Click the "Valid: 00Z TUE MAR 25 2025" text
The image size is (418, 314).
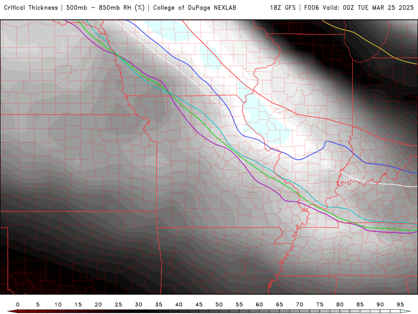pyautogui.click(x=368, y=8)
